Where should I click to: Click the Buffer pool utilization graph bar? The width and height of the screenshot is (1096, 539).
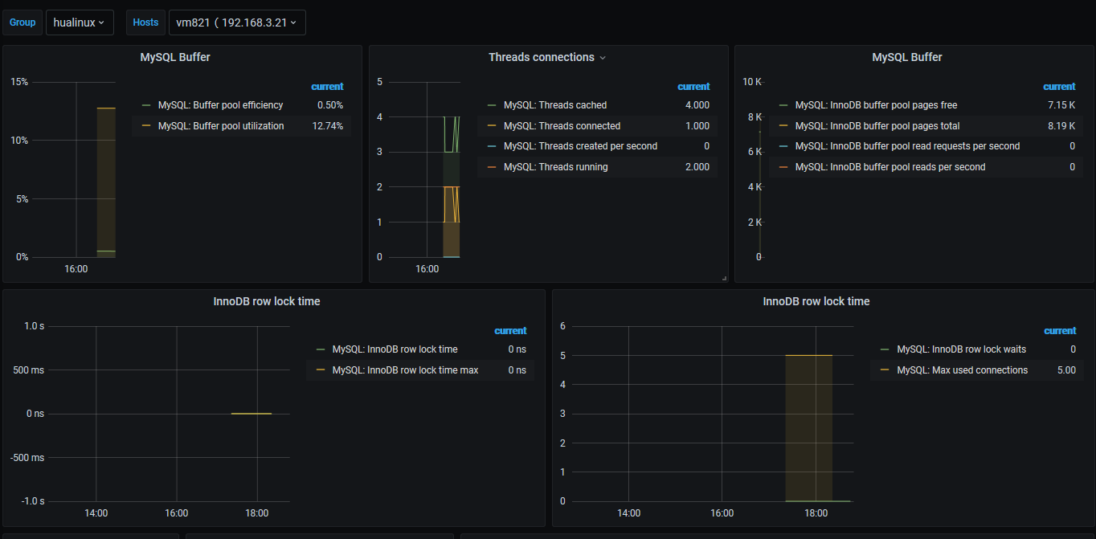click(106, 182)
